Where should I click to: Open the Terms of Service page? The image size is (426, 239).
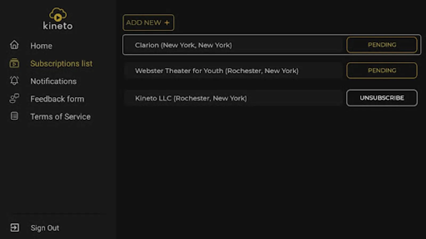pos(61,116)
